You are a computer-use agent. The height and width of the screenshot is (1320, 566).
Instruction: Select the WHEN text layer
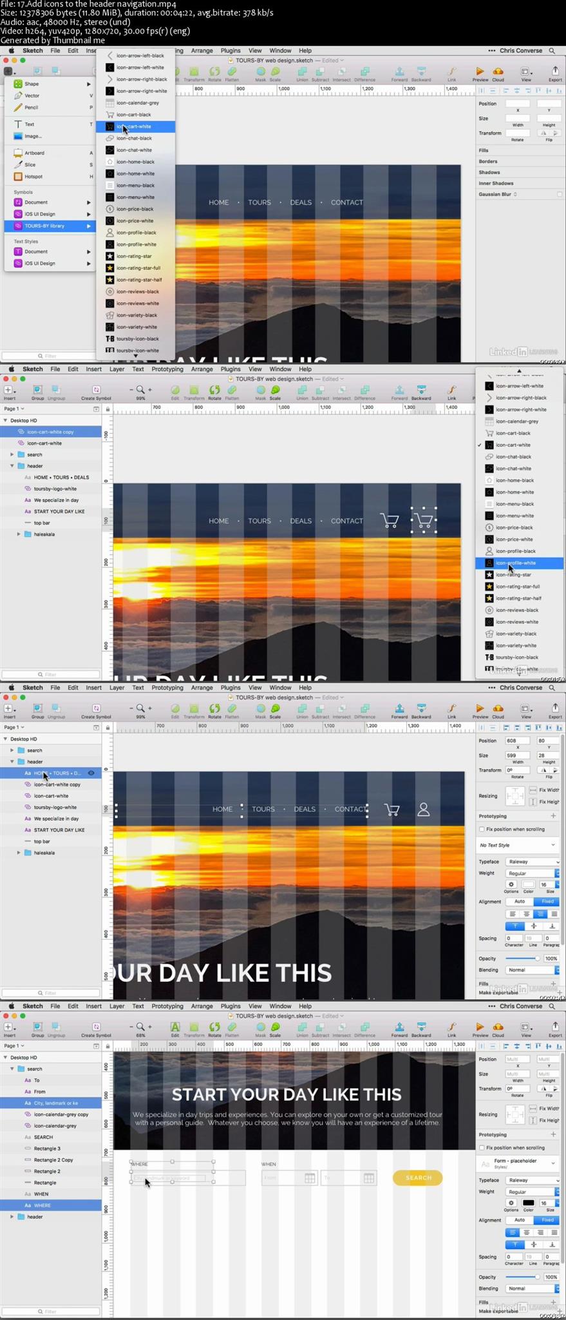click(51, 1194)
